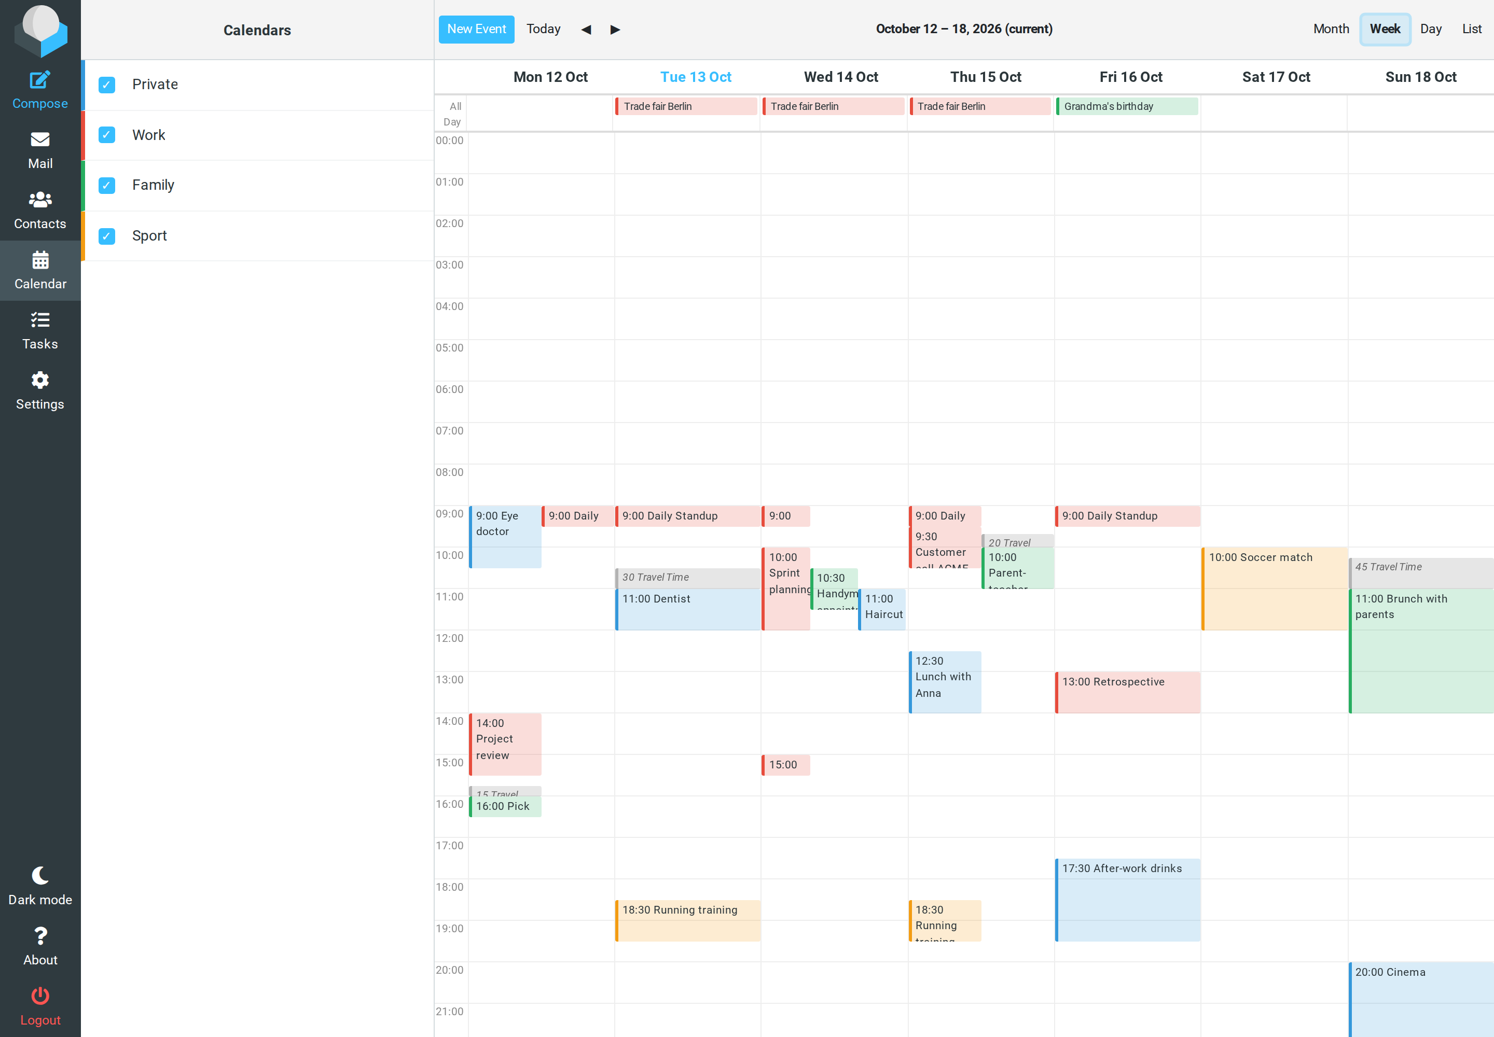Switch to Month view
The image size is (1494, 1037).
(x=1331, y=29)
